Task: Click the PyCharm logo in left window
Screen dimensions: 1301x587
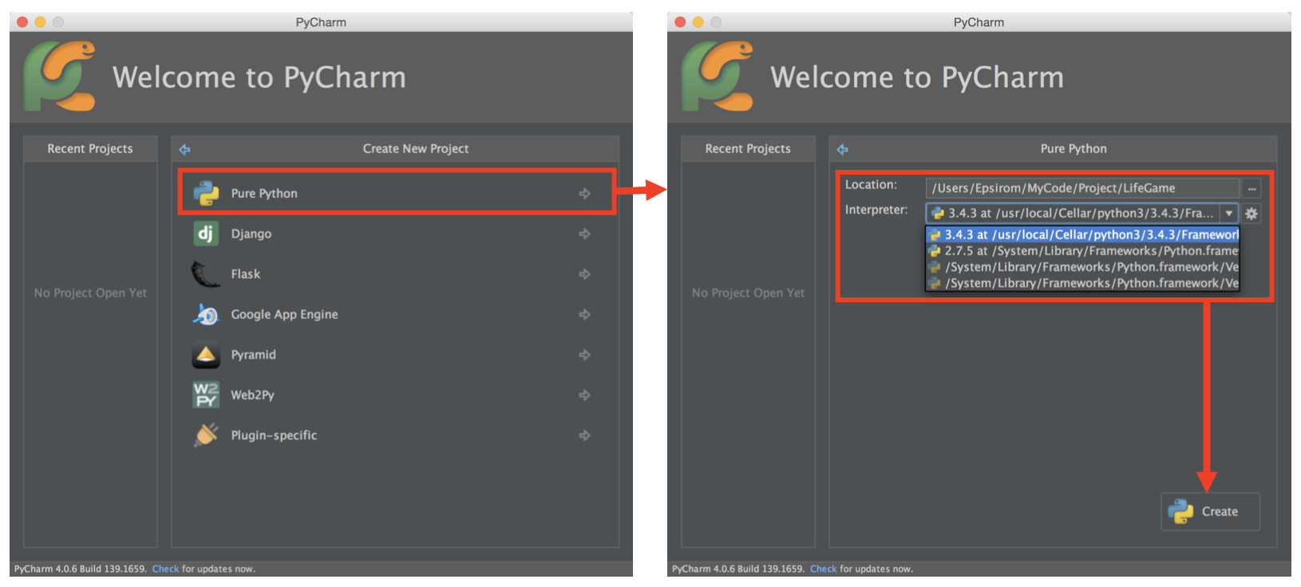Action: click(60, 77)
